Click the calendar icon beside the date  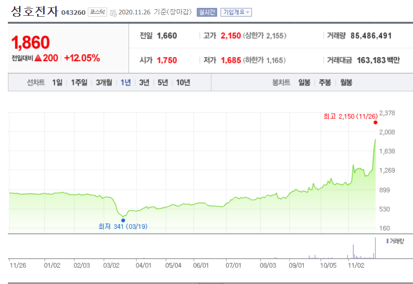pos(113,13)
